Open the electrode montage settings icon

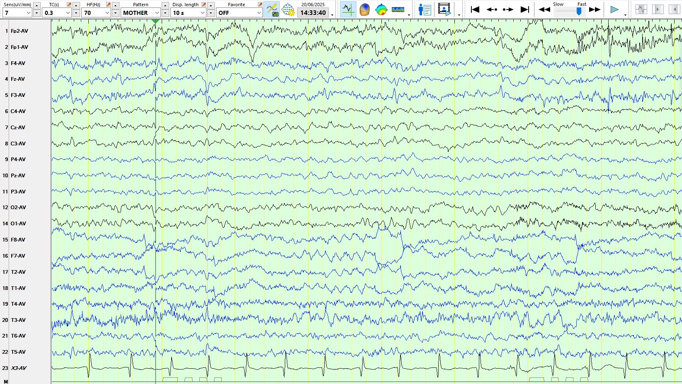click(x=288, y=9)
